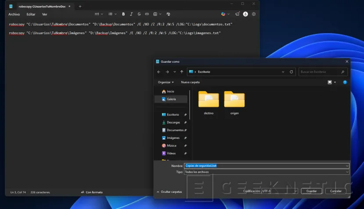Click the search magnifier icon in dialog
Viewport: 364px width, 209px height.
tap(342, 72)
